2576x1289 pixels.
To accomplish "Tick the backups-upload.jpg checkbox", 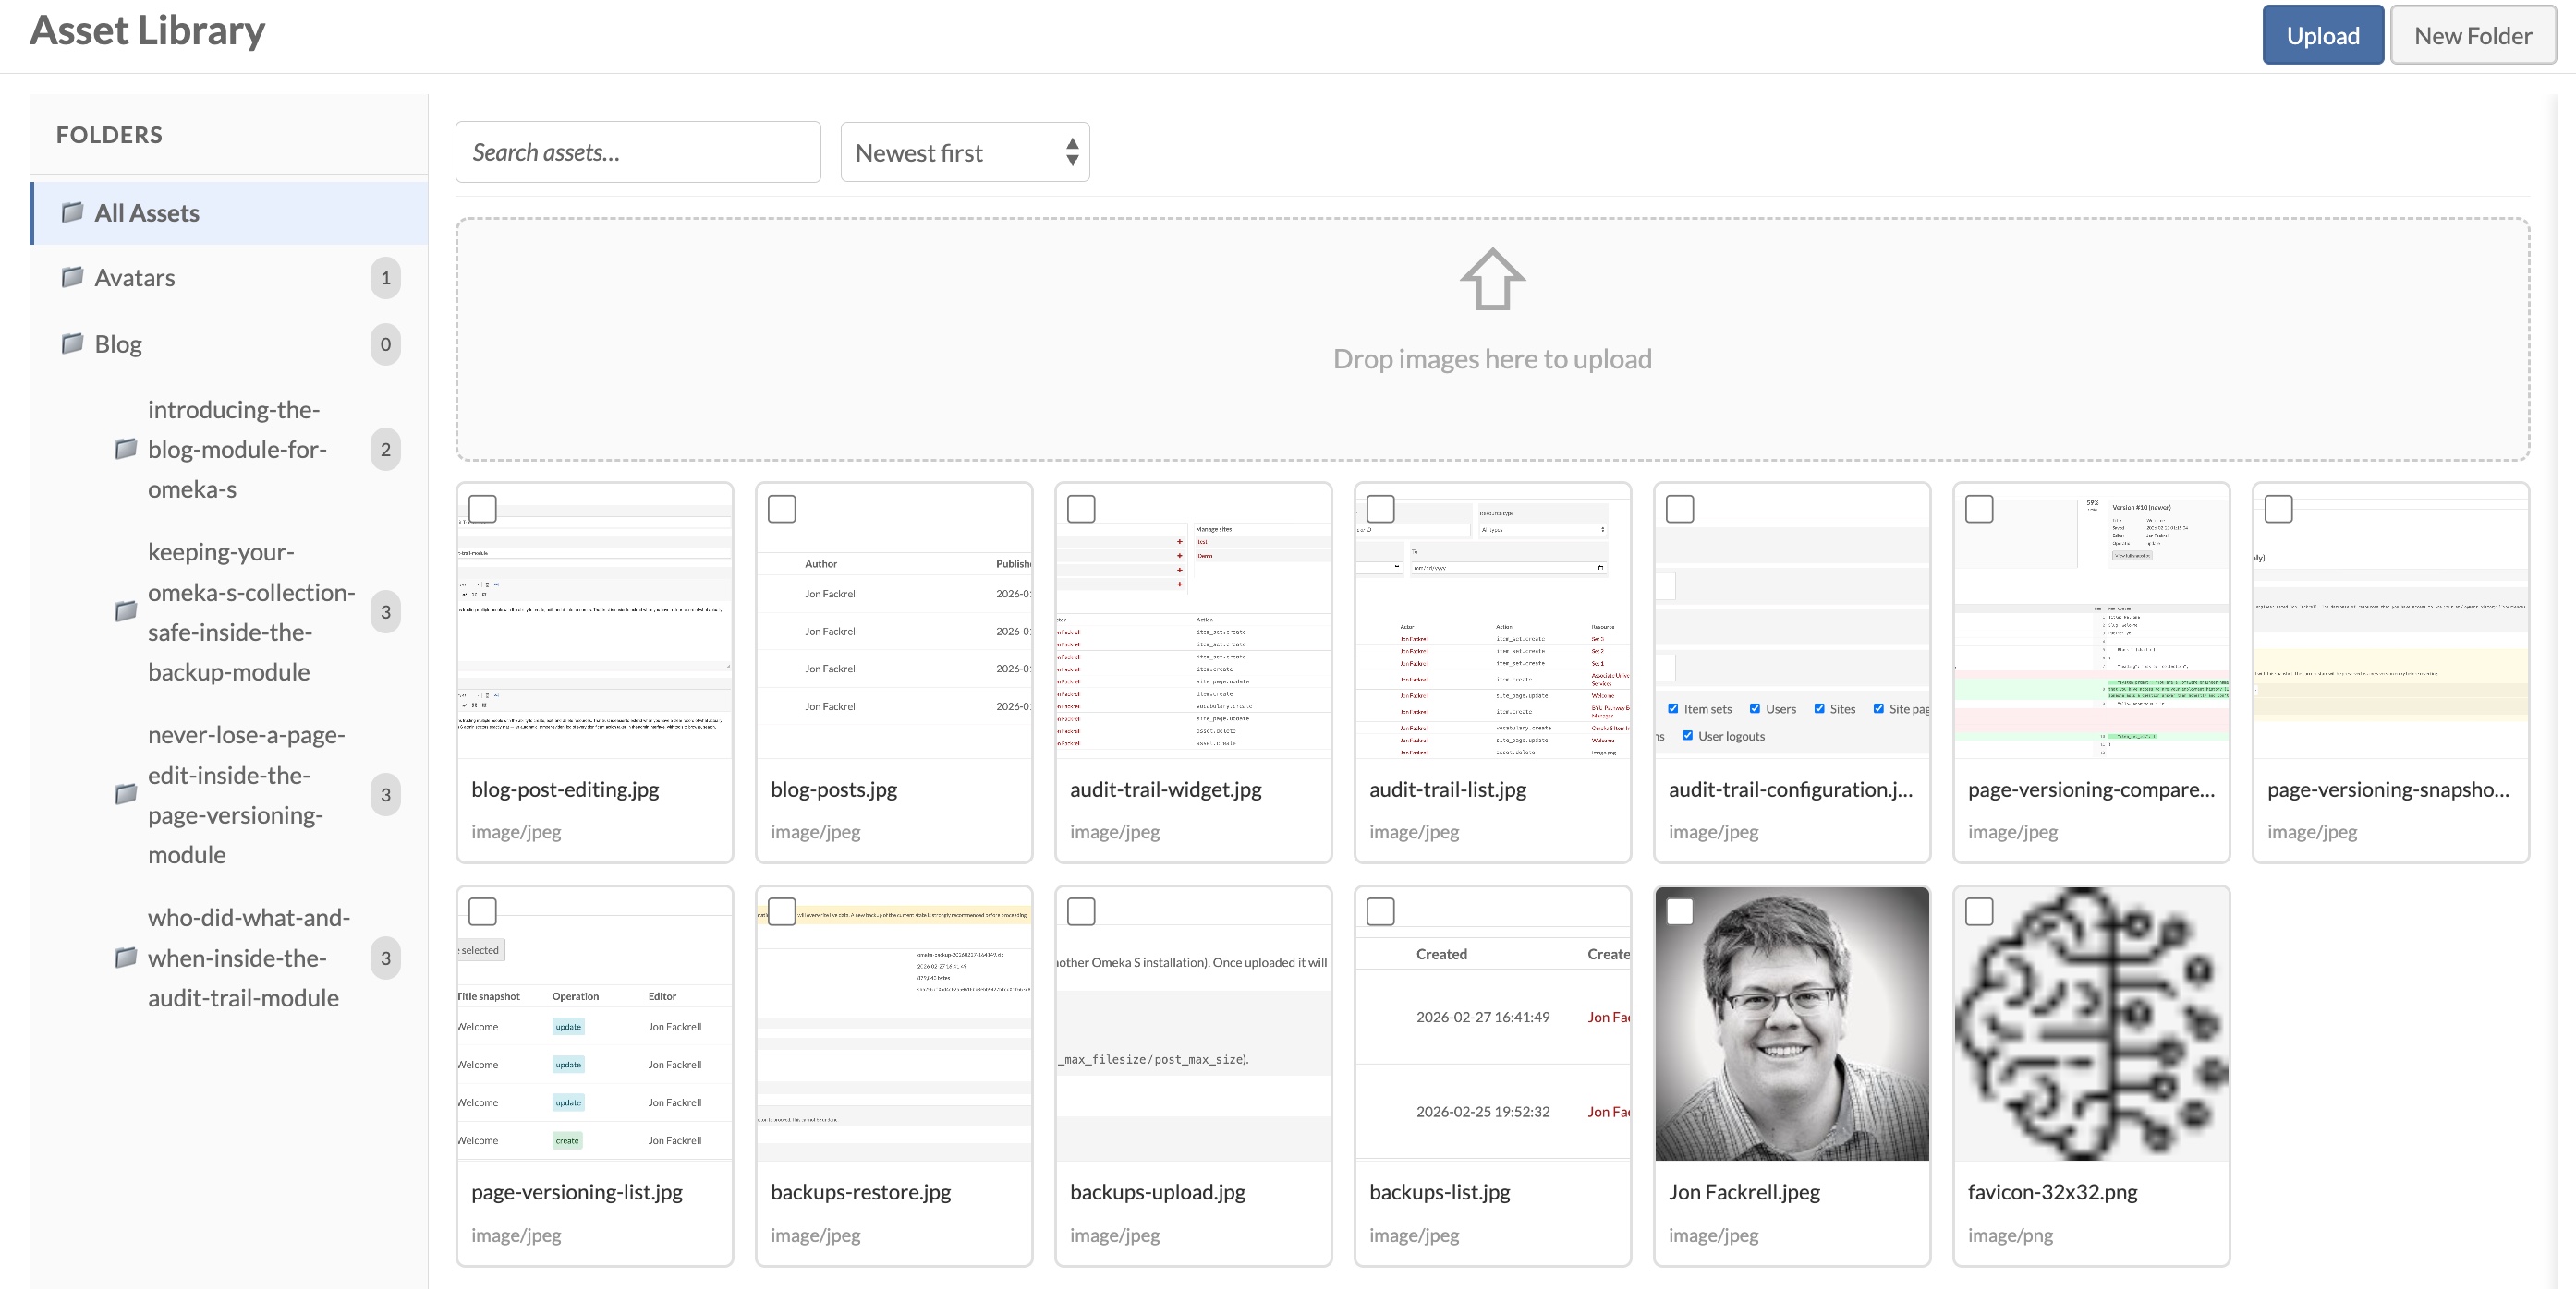I will [x=1081, y=911].
